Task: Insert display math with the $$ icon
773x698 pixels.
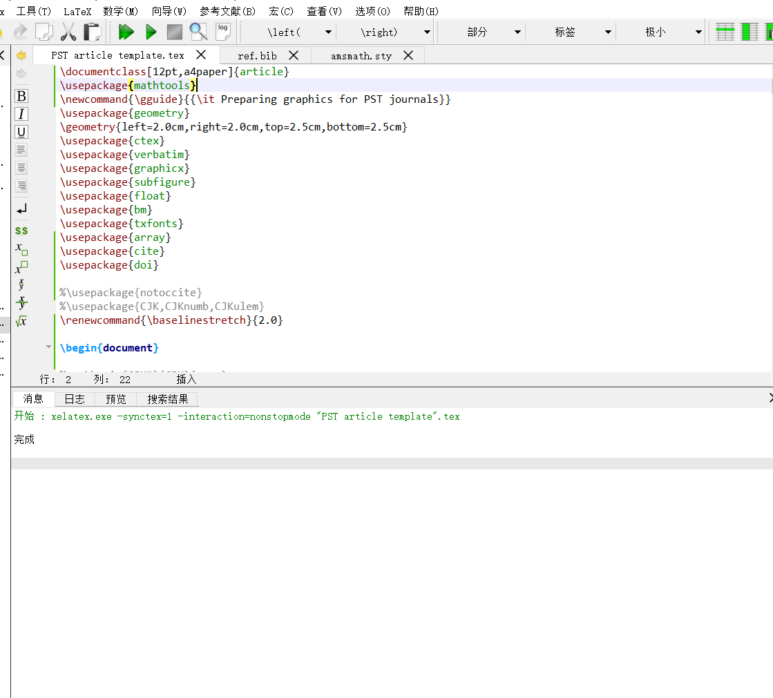Action: tap(21, 231)
